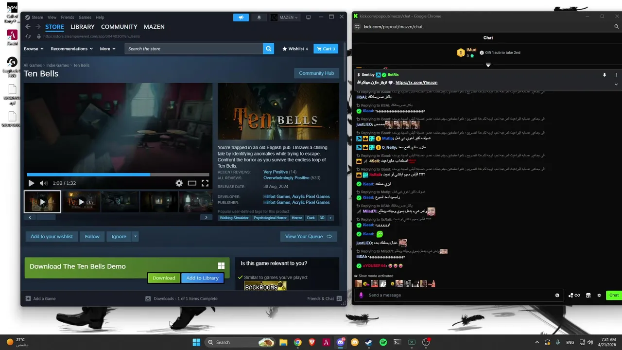Open the x.com/i1mazn link in pinned message
This screenshot has width=622, height=350.
(416, 83)
